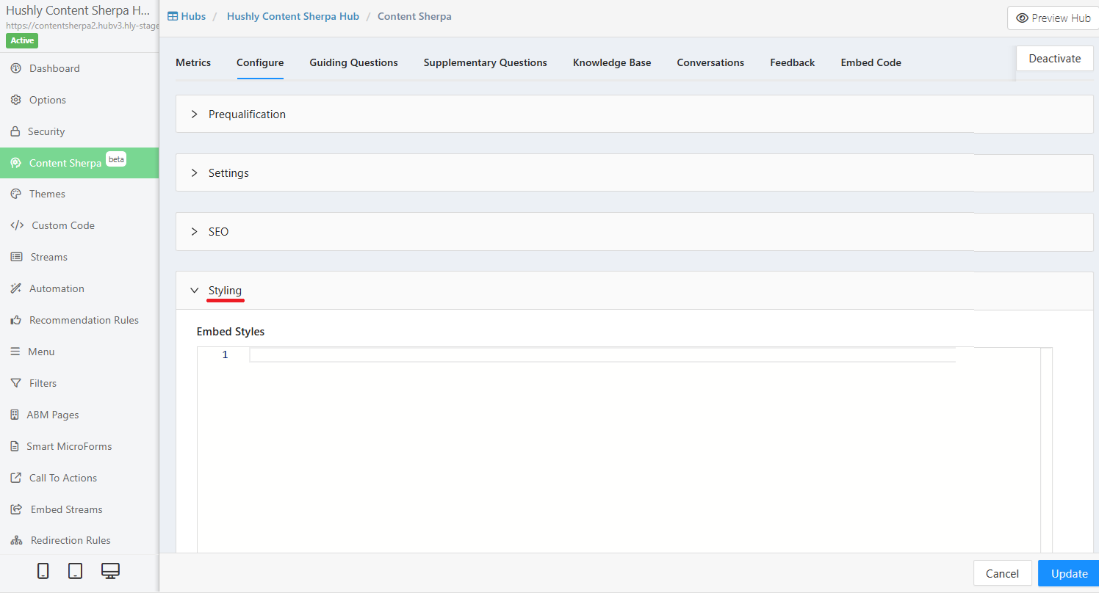
Task: Click the Redirection Rules sitemap icon
Action: pos(16,540)
